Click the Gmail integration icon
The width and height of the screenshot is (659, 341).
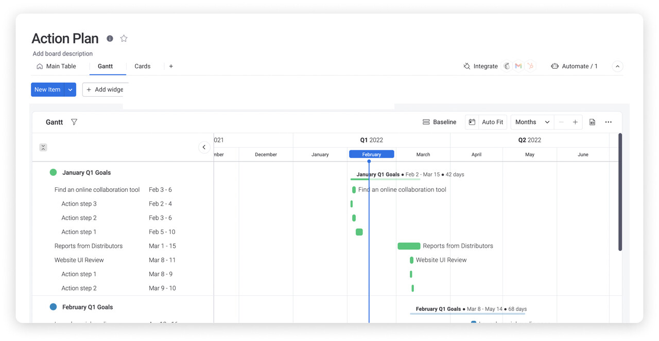518,66
